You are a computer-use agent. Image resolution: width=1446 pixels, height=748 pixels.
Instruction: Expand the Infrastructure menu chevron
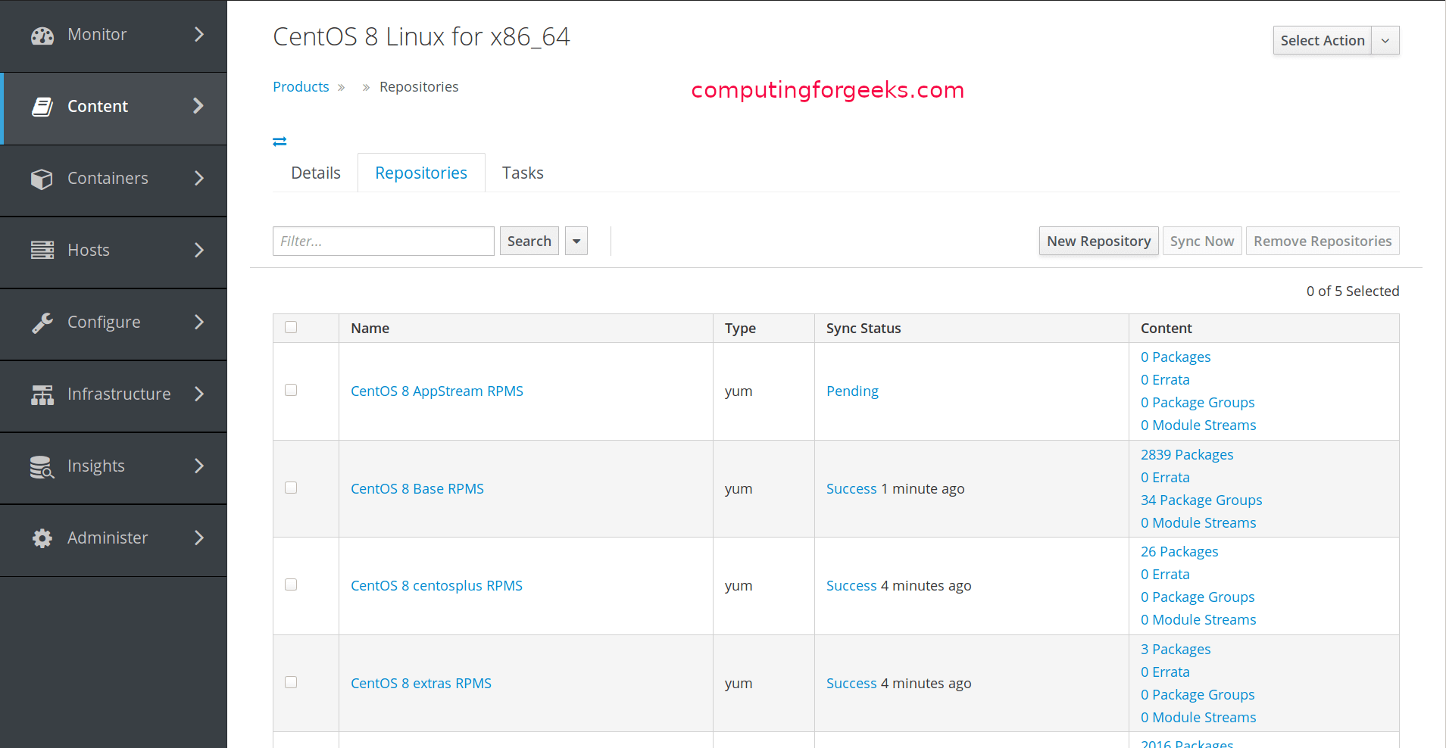click(x=199, y=394)
